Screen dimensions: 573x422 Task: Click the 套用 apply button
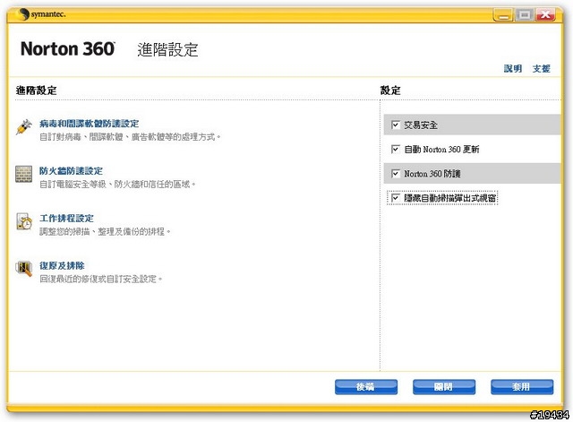(522, 387)
